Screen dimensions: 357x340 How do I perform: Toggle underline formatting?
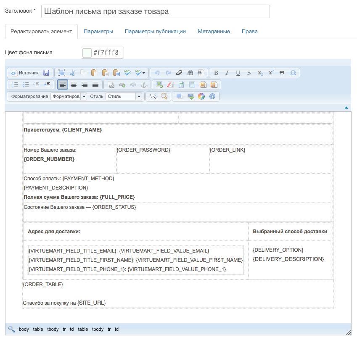pos(238,73)
